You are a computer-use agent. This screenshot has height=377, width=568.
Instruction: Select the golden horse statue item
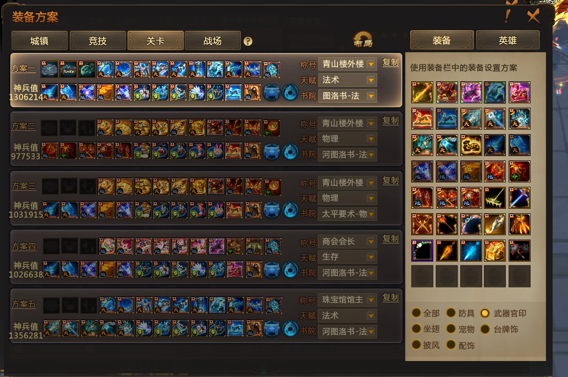[x=422, y=119]
